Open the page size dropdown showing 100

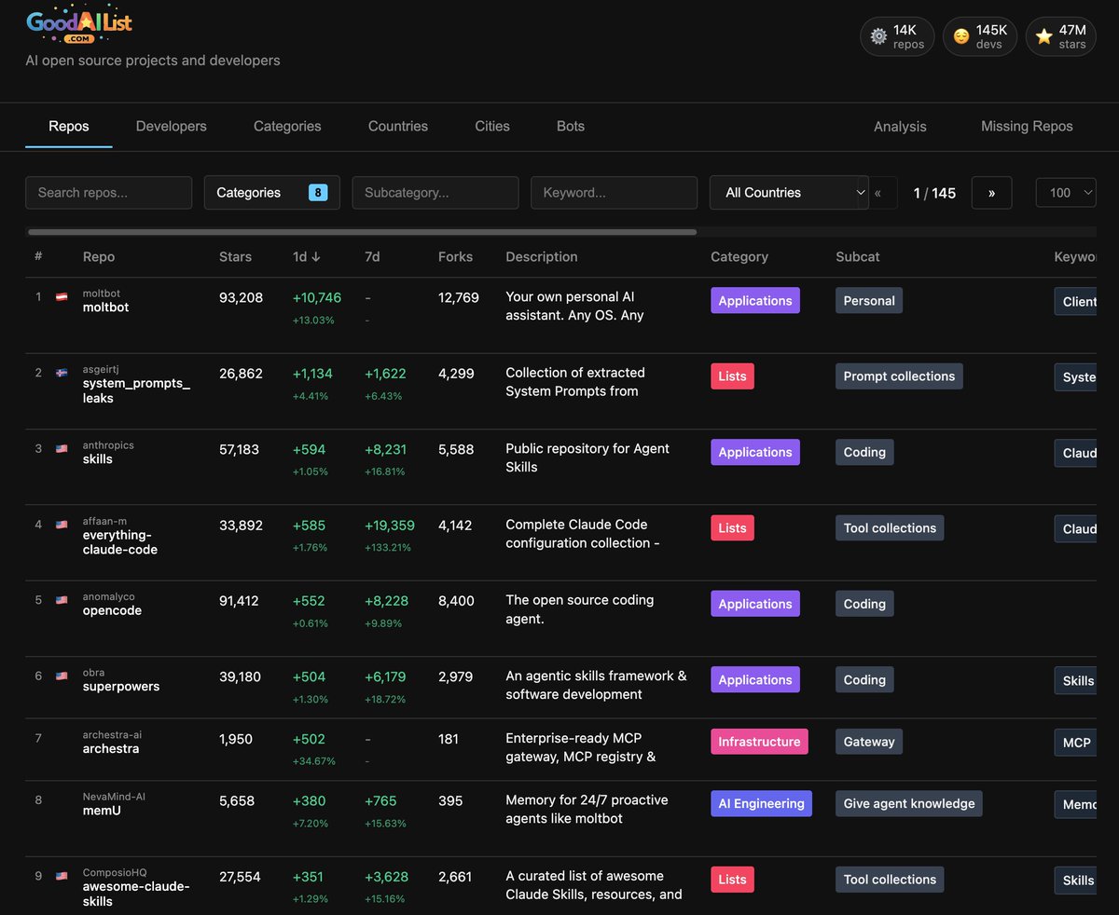point(1065,193)
